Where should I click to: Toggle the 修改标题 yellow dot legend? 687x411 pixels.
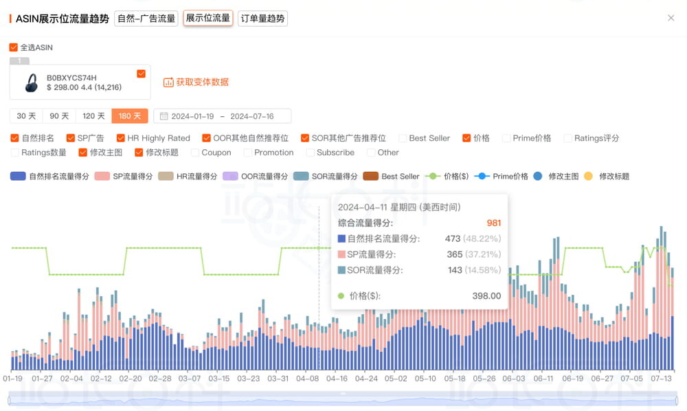coord(588,177)
